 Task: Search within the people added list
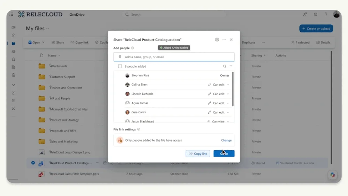tap(224, 66)
